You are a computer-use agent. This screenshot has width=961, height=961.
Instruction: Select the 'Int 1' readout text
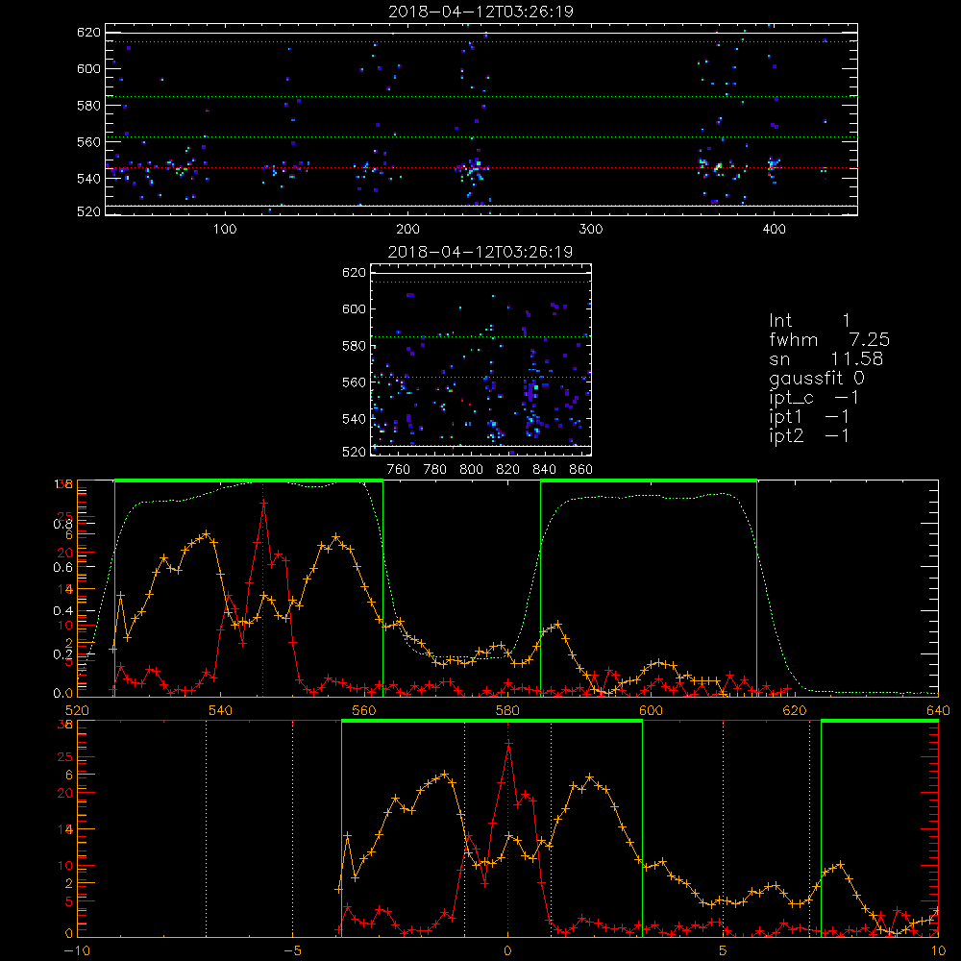809,321
